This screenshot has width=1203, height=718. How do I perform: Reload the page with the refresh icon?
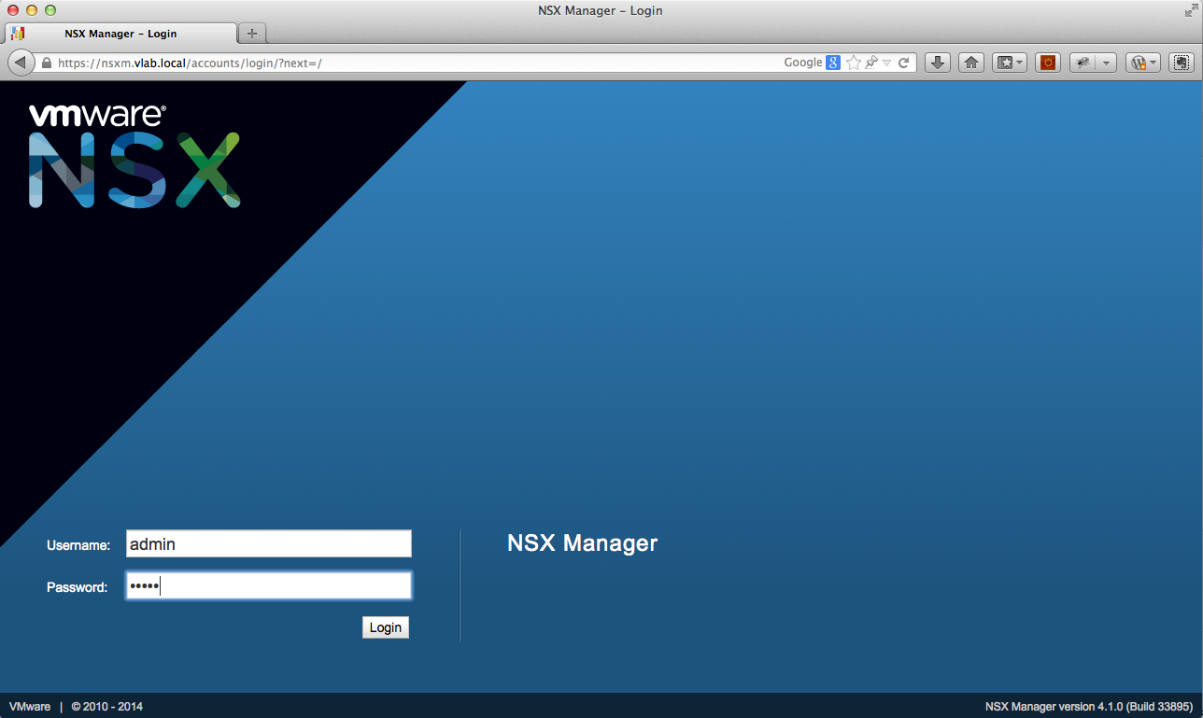pos(903,63)
